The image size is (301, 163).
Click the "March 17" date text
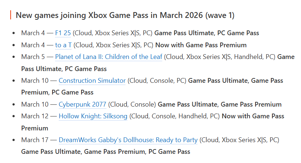point(34,140)
